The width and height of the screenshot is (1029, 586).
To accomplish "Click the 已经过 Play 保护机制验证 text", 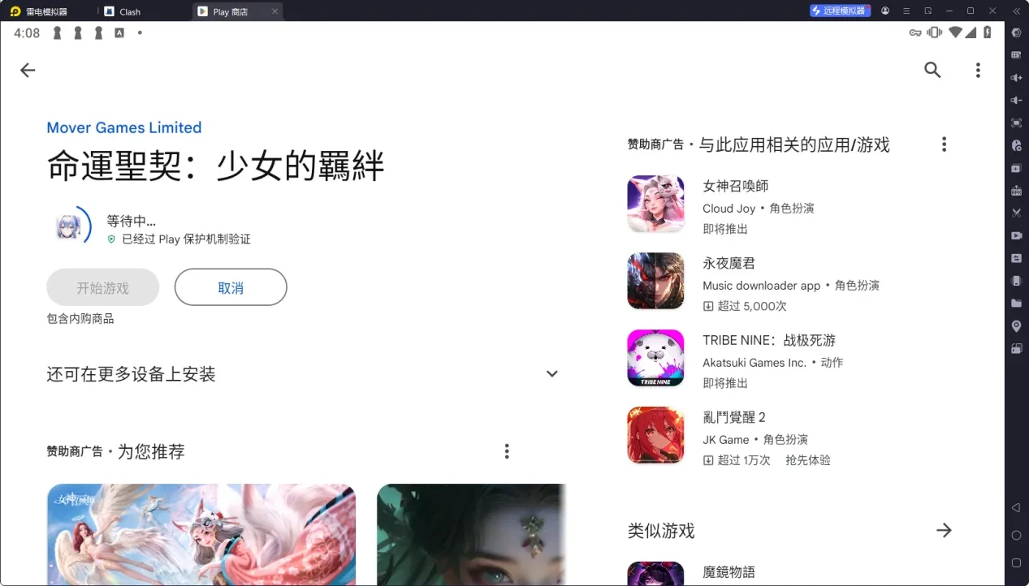I will coord(186,239).
